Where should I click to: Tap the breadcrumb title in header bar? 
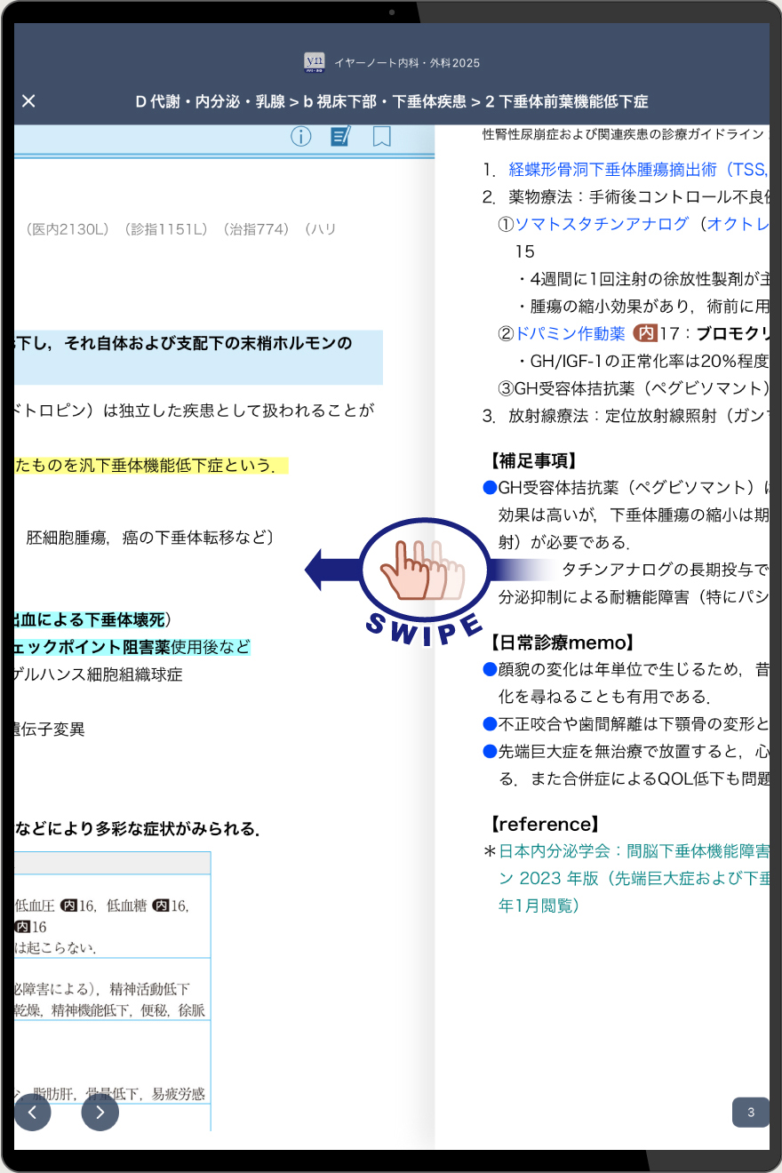[x=391, y=100]
